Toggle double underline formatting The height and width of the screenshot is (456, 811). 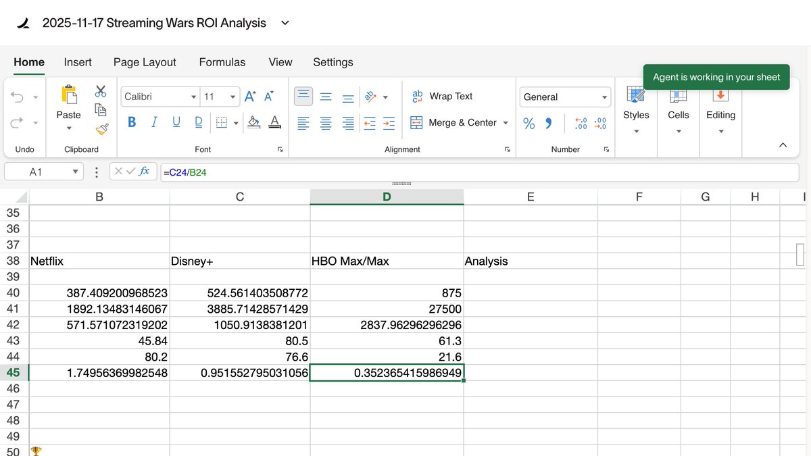[x=199, y=122]
